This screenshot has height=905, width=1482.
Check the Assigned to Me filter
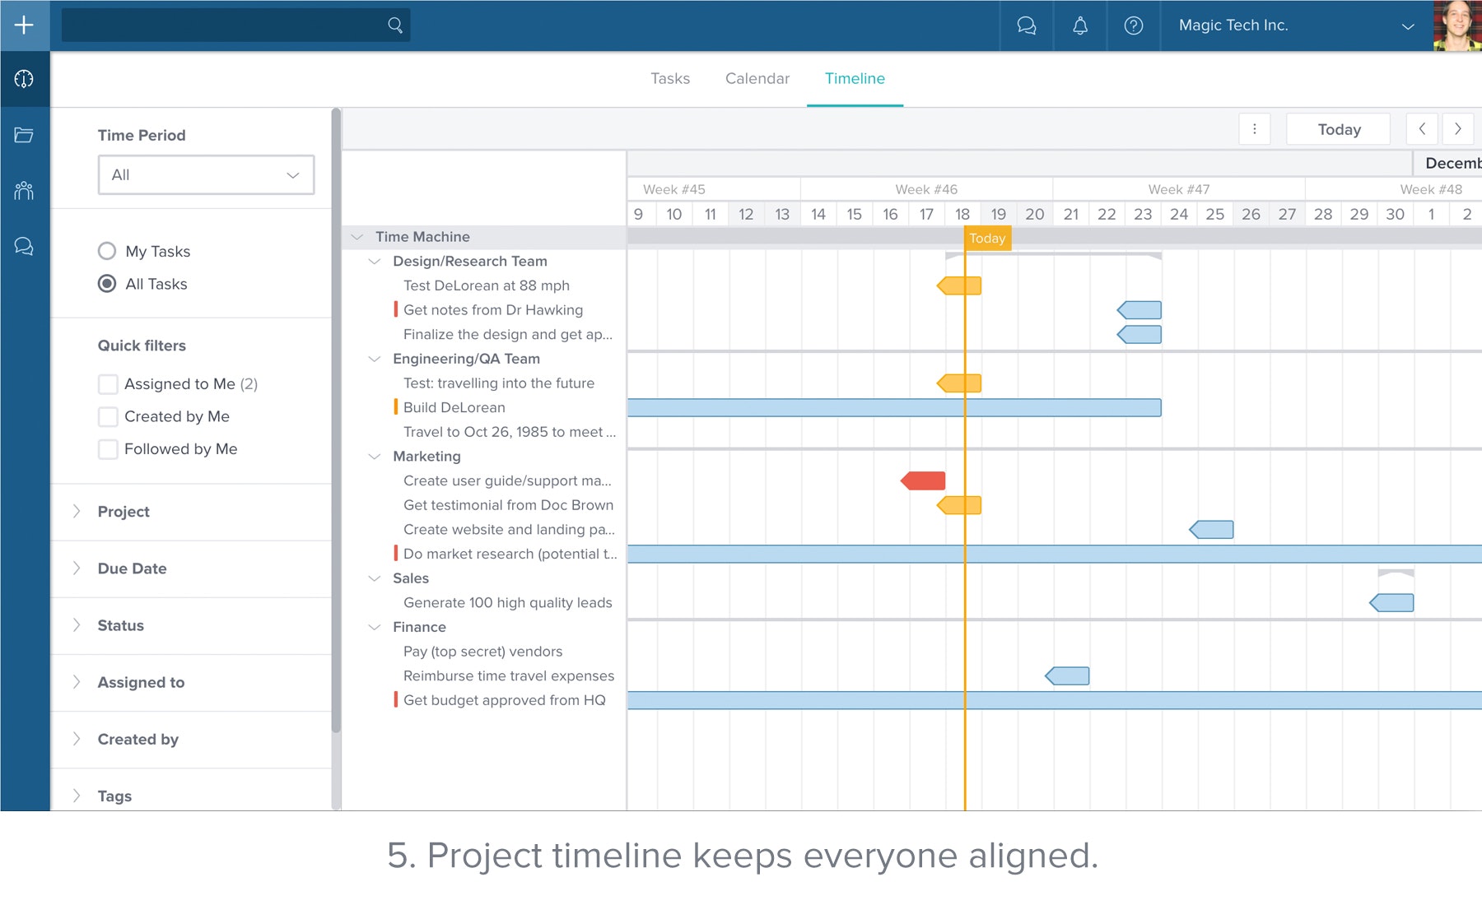108,384
